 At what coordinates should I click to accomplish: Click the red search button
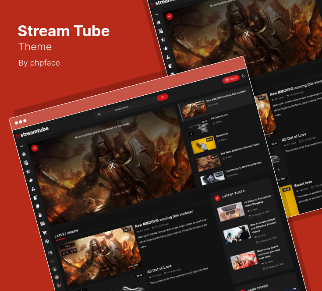163,97
